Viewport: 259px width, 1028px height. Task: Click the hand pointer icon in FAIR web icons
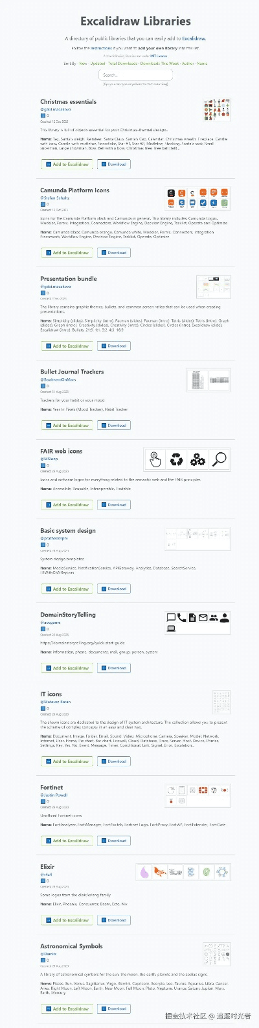[x=155, y=459]
